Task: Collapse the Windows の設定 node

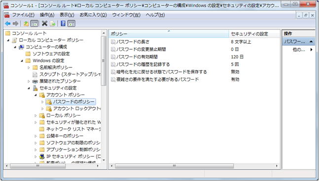Action: [x=22, y=60]
